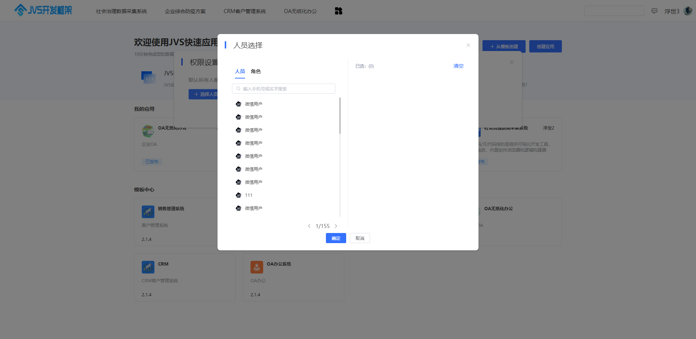696x339 pixels.
Task: Click the page indicator 1/155
Action: pyautogui.click(x=323, y=226)
